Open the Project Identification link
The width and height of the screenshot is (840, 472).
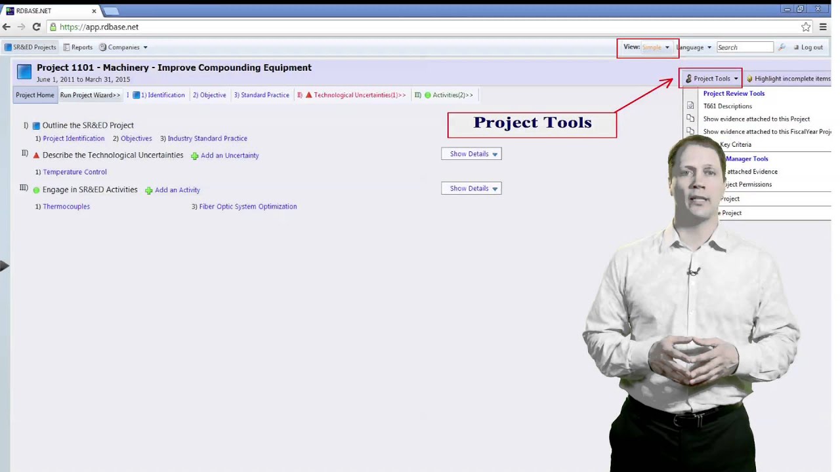click(x=73, y=138)
